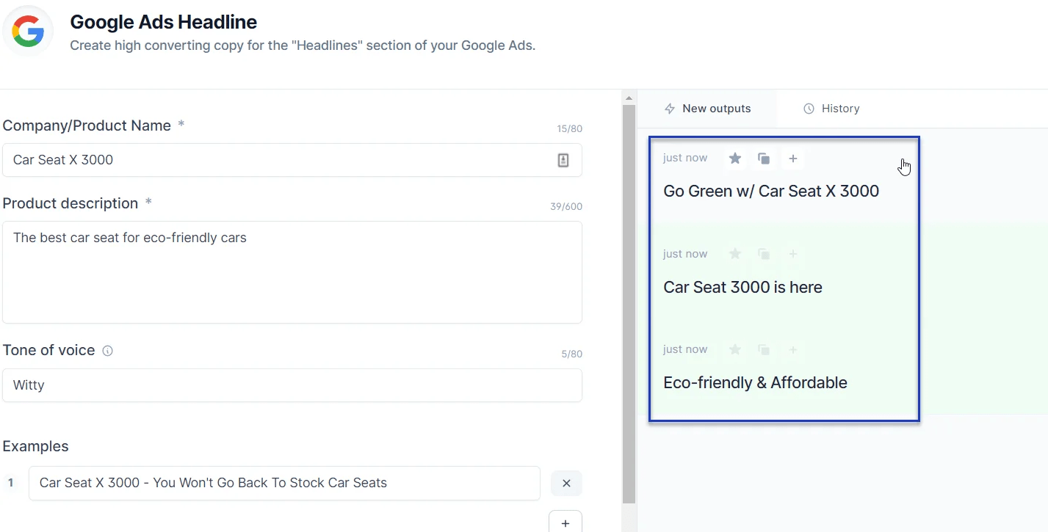Click plus icon for 'Car Seat 3000 is here'
This screenshot has height=532, width=1048.
(793, 254)
